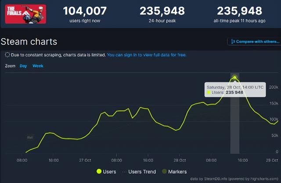The height and width of the screenshot is (183, 281).
Task: Open the sign in to view full data link
Action: tap(146, 55)
